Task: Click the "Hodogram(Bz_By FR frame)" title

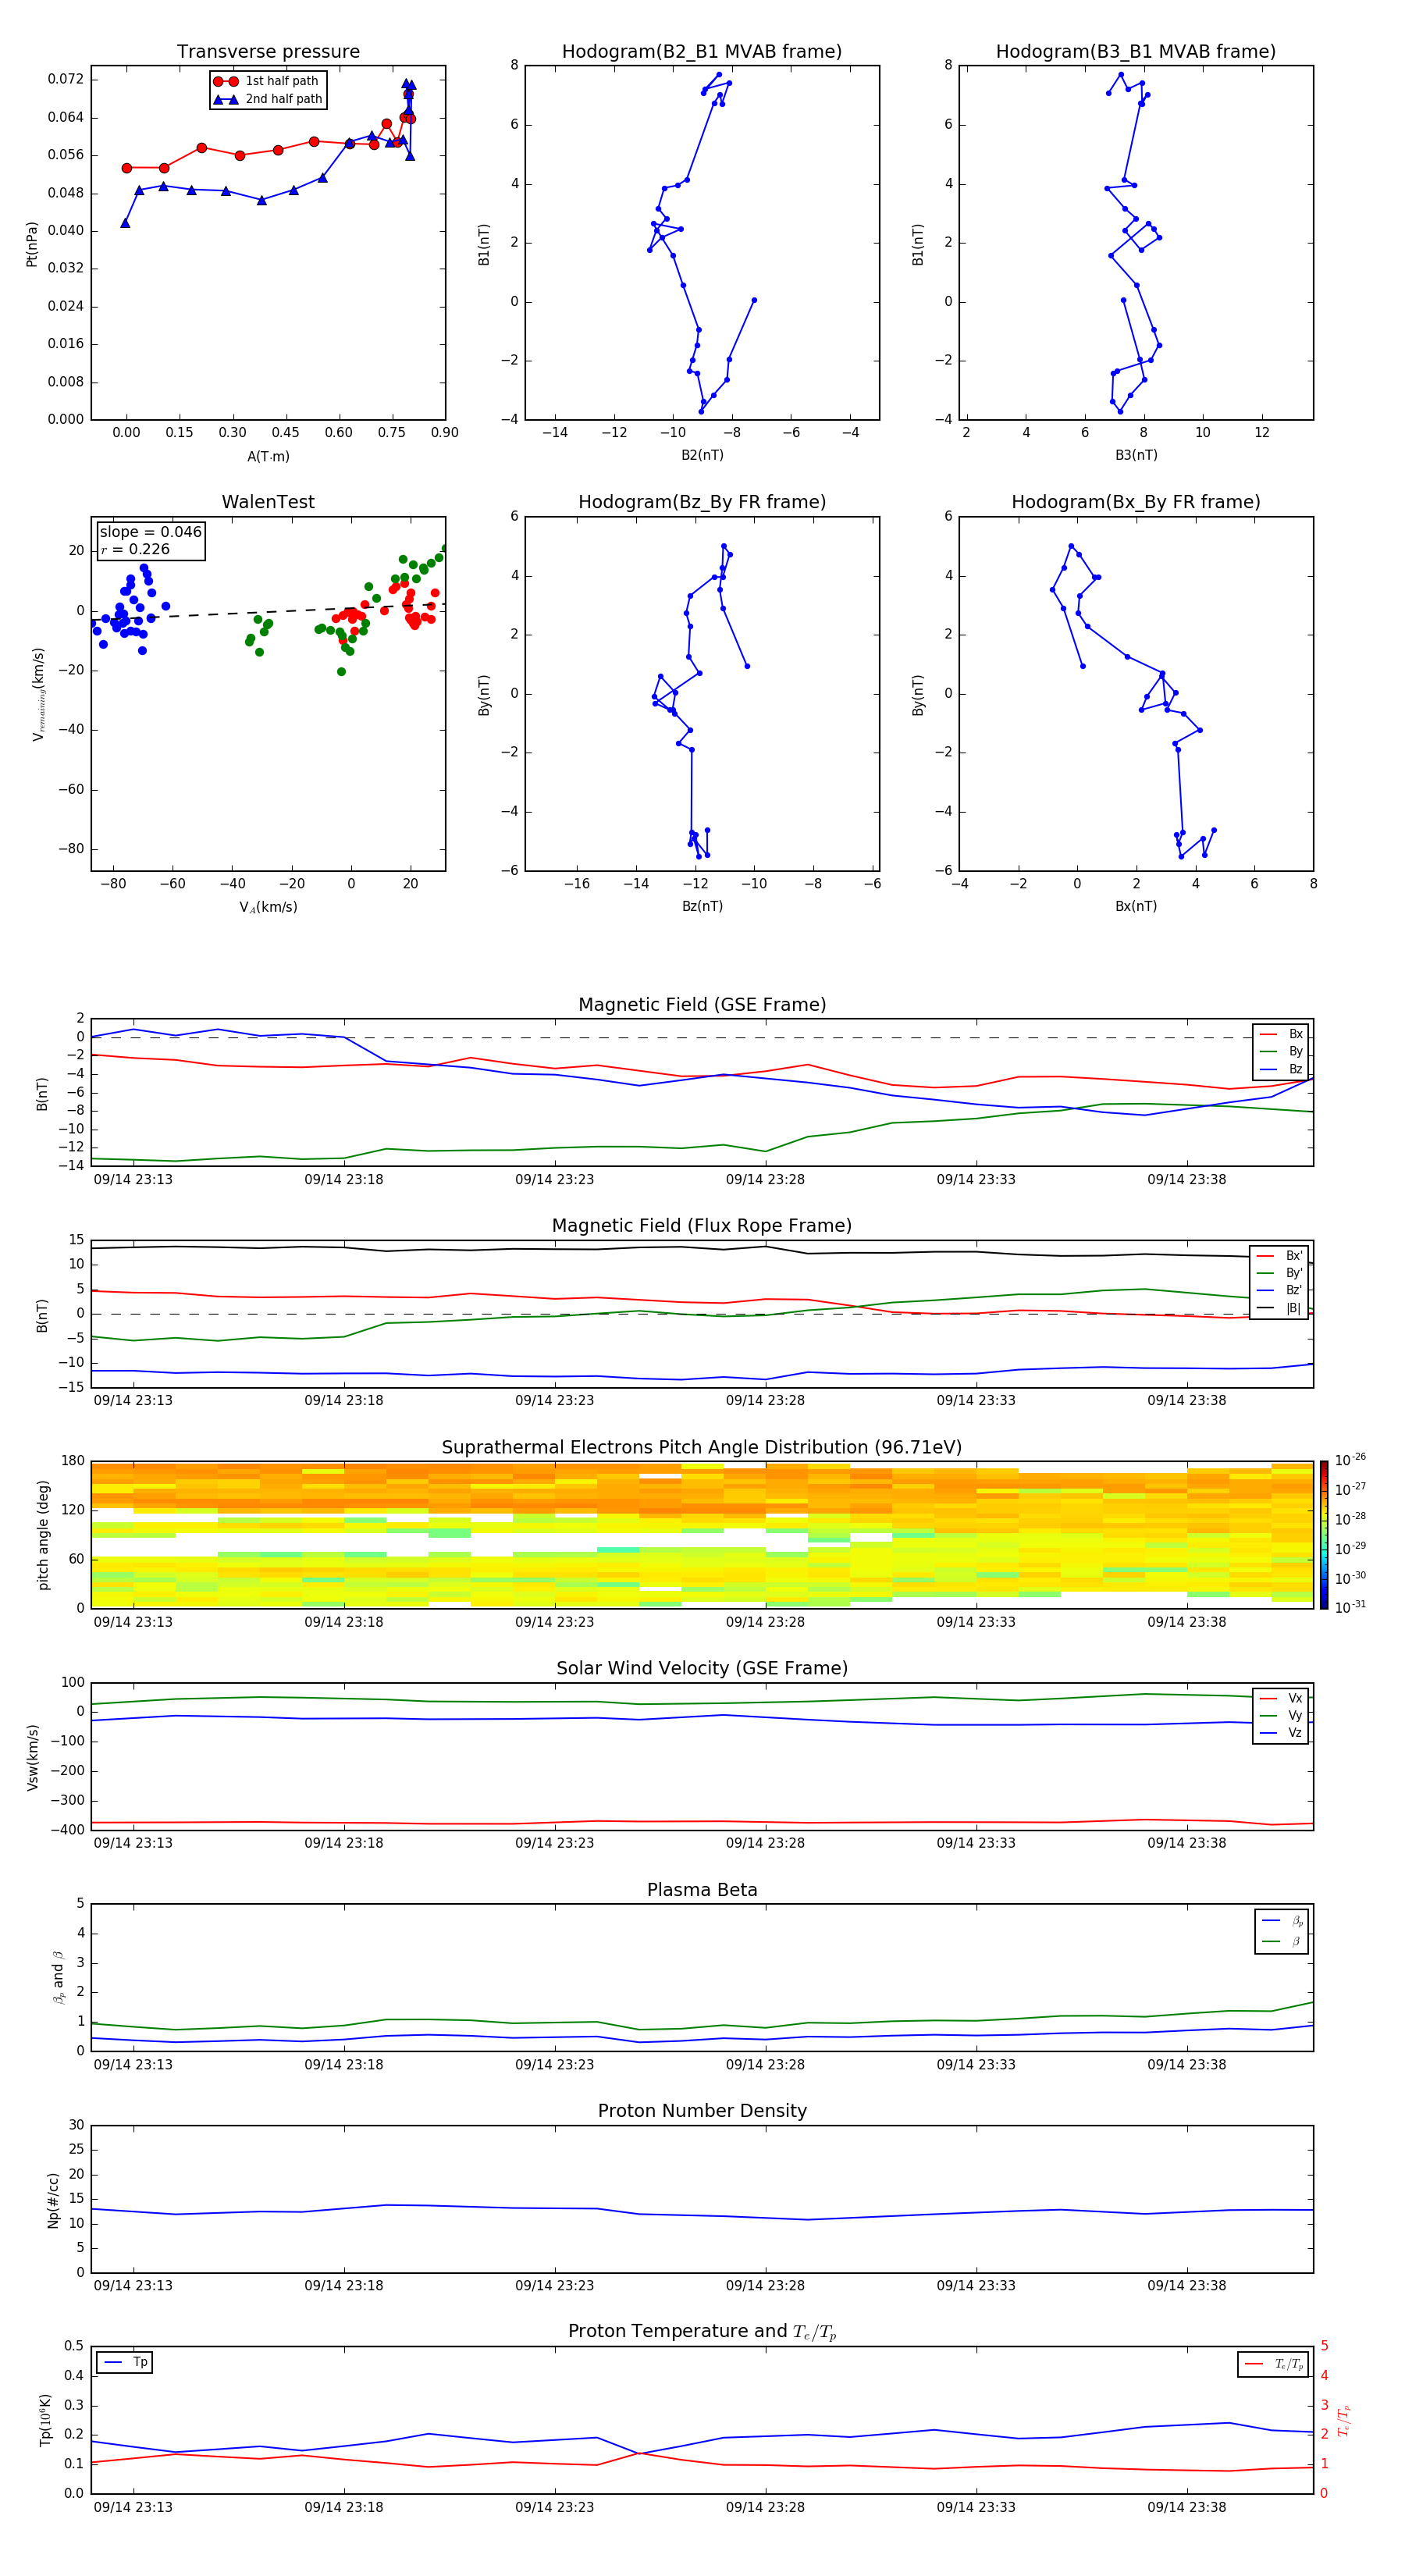Action: point(702,502)
